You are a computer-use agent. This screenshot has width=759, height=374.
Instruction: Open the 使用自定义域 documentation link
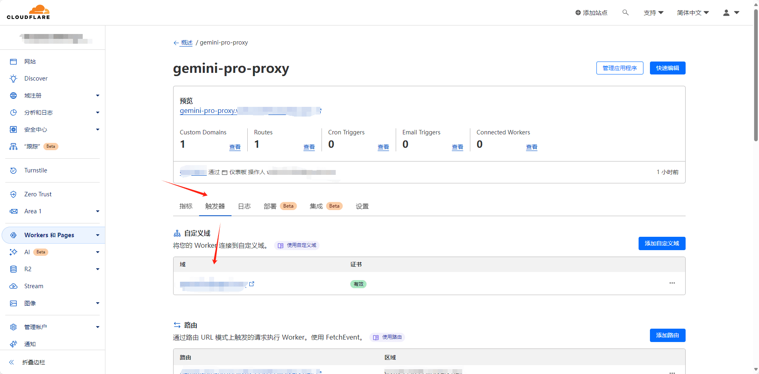[297, 245]
